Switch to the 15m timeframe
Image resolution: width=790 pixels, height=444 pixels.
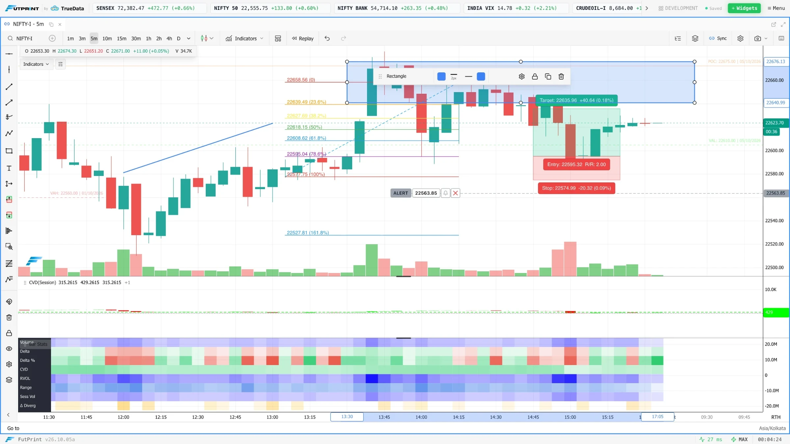pyautogui.click(x=121, y=38)
